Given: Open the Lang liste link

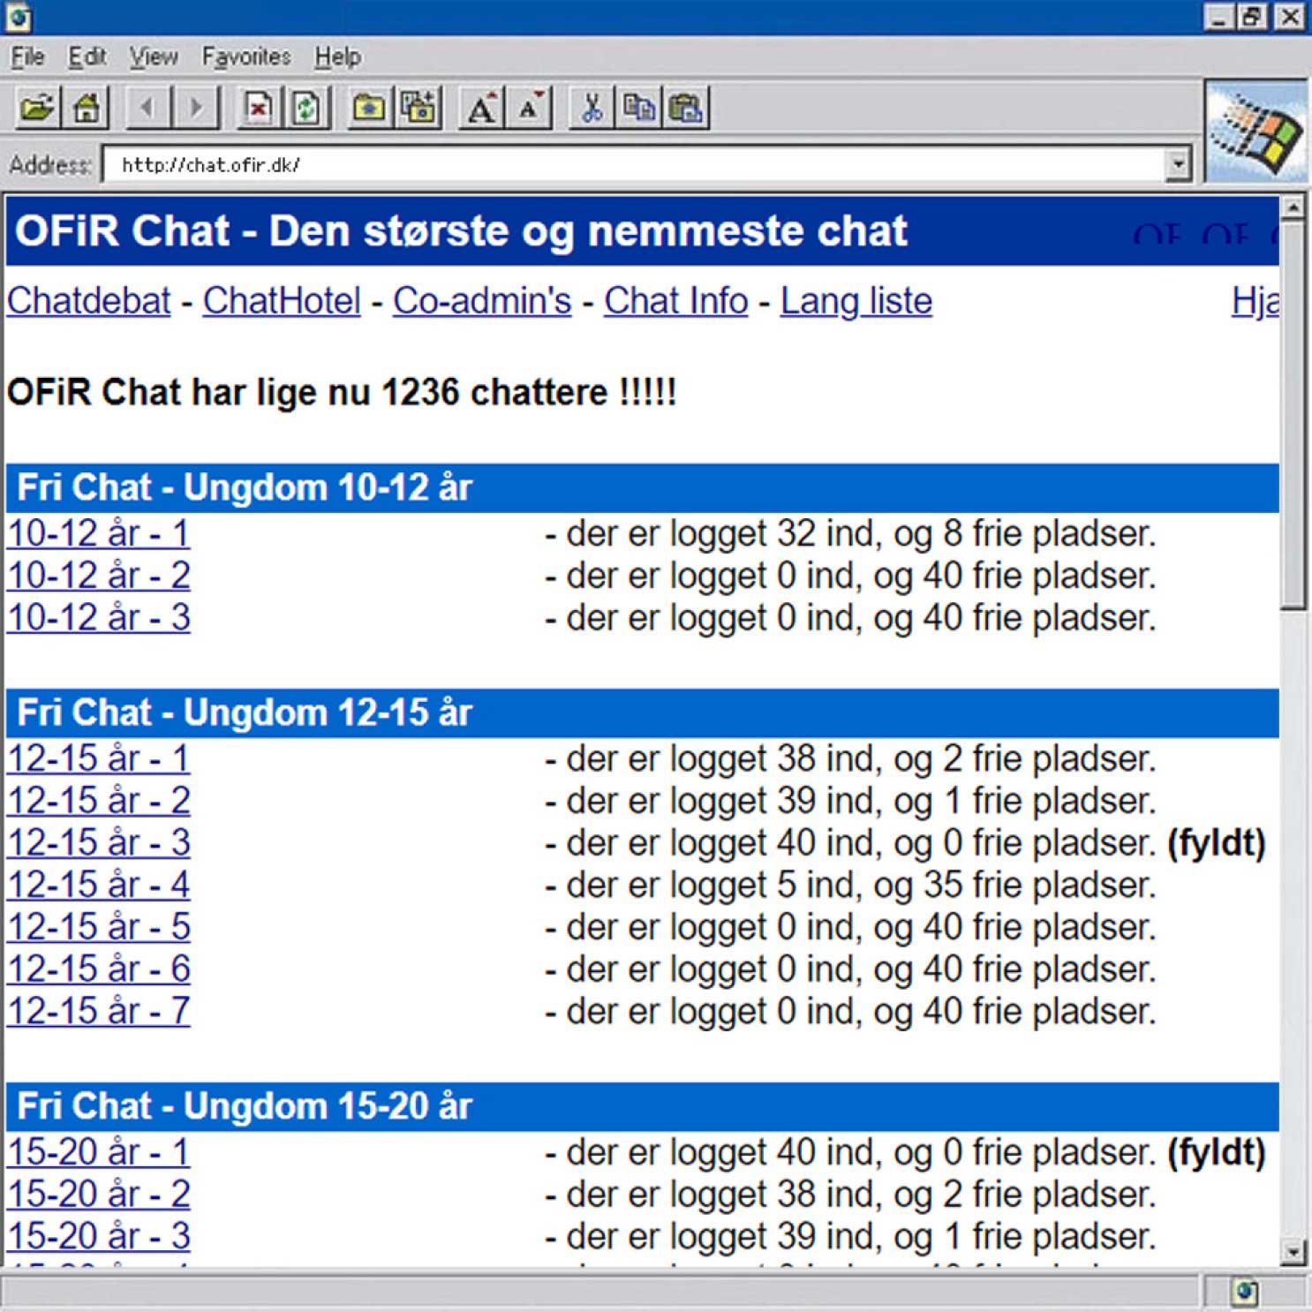Looking at the screenshot, I should pyautogui.click(x=856, y=301).
